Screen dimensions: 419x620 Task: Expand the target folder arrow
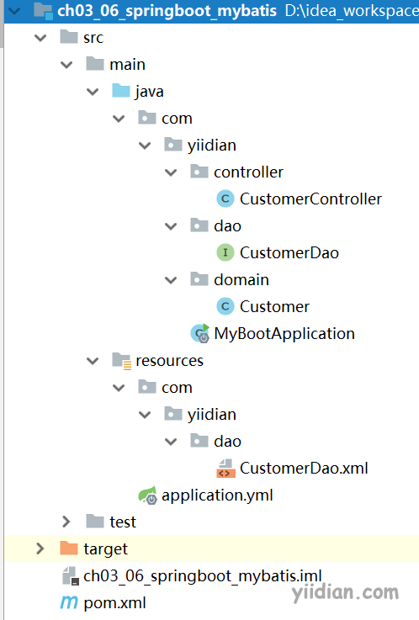tap(40, 548)
